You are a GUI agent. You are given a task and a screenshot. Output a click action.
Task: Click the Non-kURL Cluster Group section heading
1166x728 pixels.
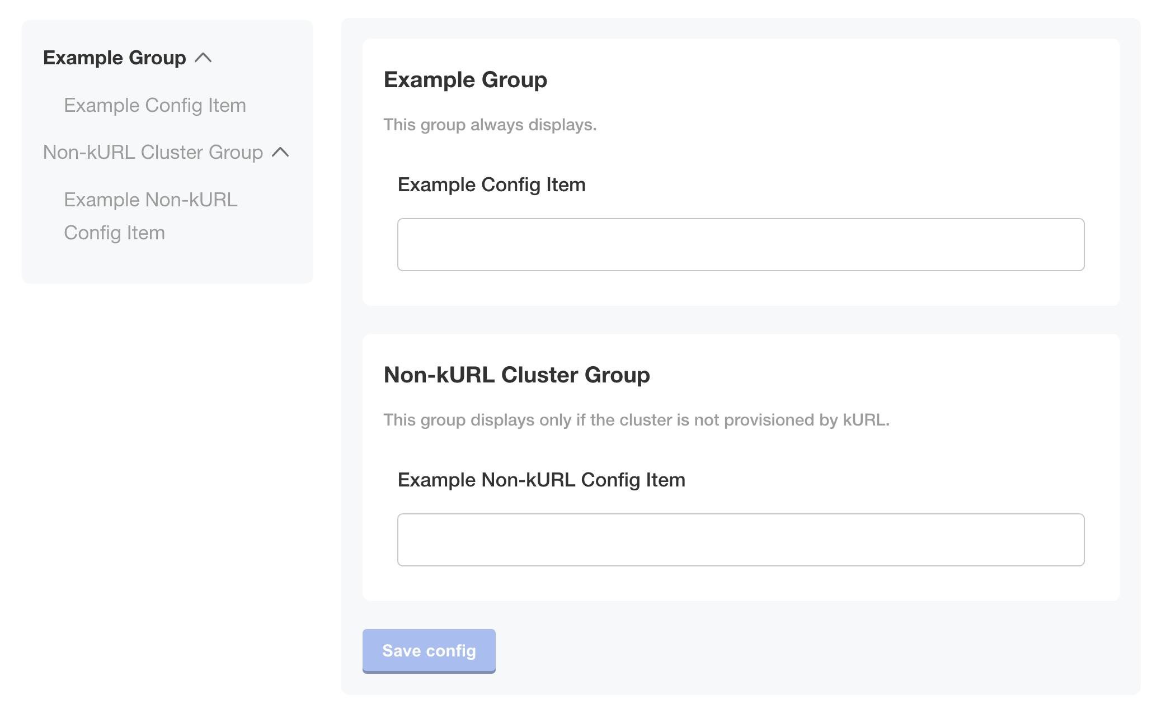click(x=517, y=375)
